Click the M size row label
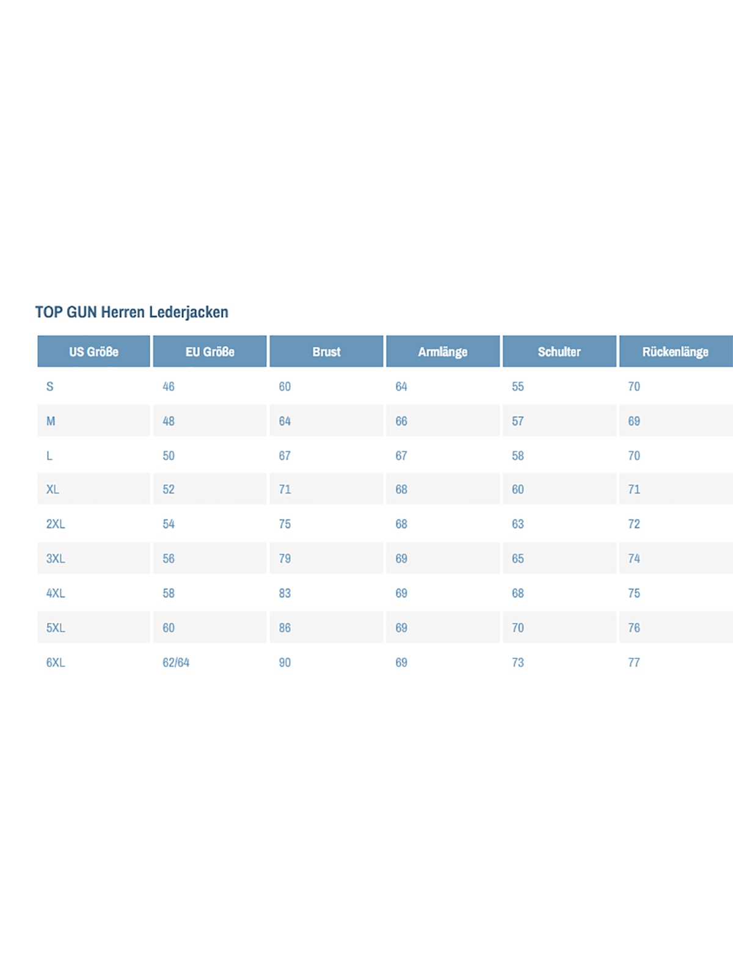 point(51,421)
